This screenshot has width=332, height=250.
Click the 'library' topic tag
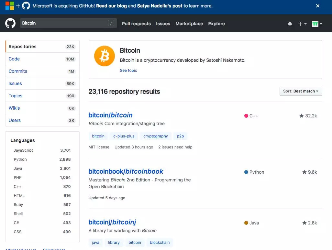[114, 242]
